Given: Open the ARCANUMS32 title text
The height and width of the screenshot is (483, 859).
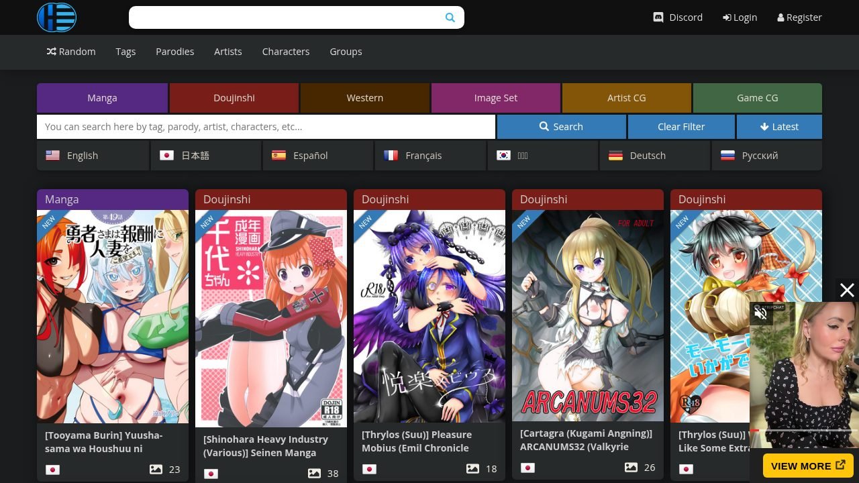Looking at the screenshot, I should 586,440.
